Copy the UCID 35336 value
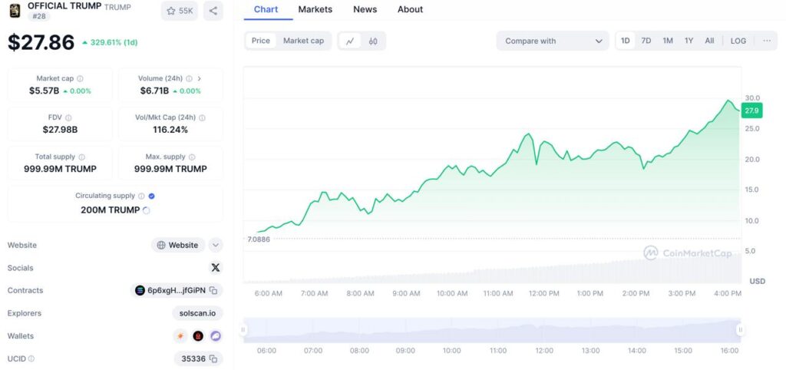 (214, 358)
